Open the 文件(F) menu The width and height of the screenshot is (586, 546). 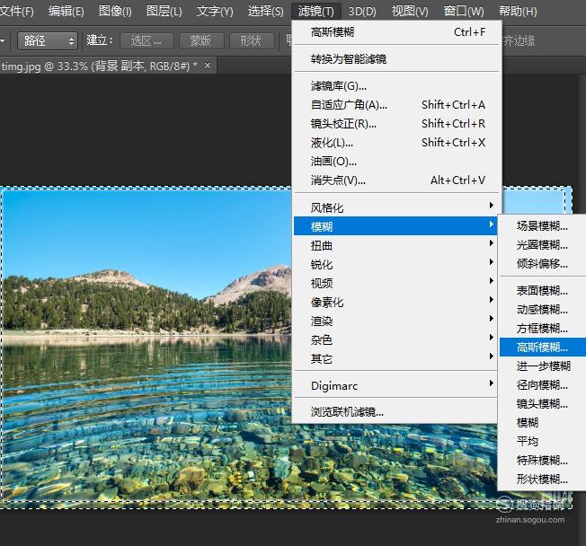16,11
